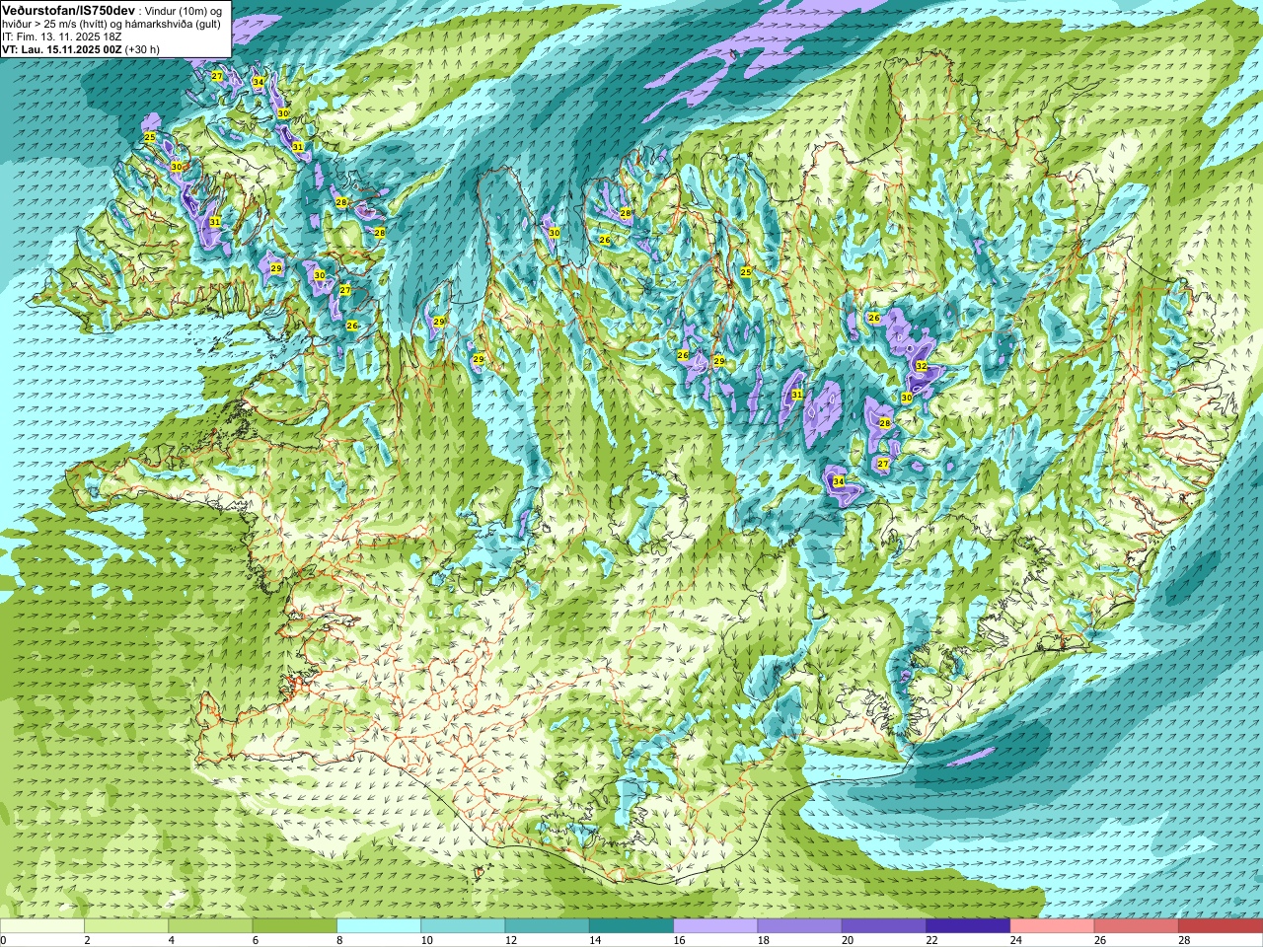Click the legend tick label '24'
The image size is (1263, 947).
coord(1016,940)
